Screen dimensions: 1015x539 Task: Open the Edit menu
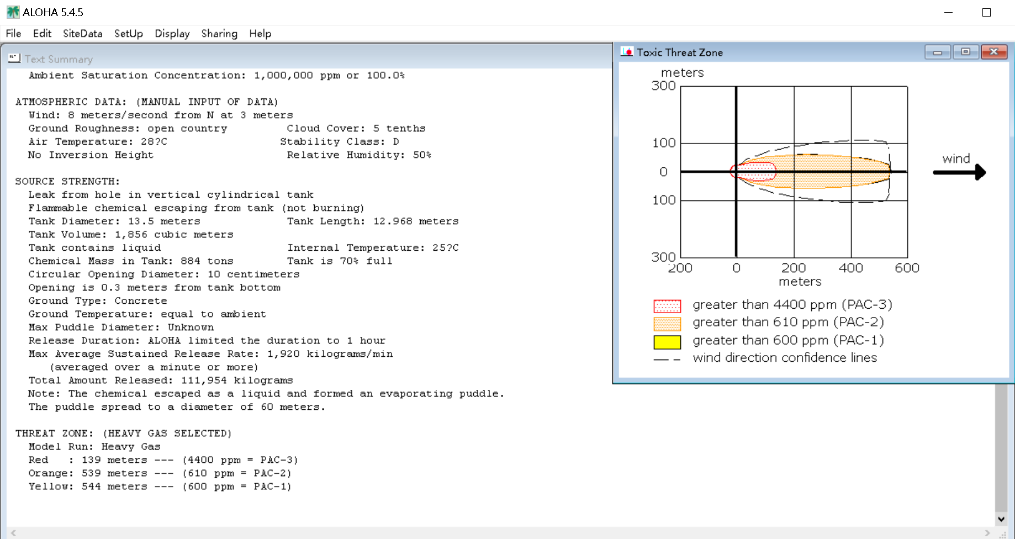coord(42,34)
